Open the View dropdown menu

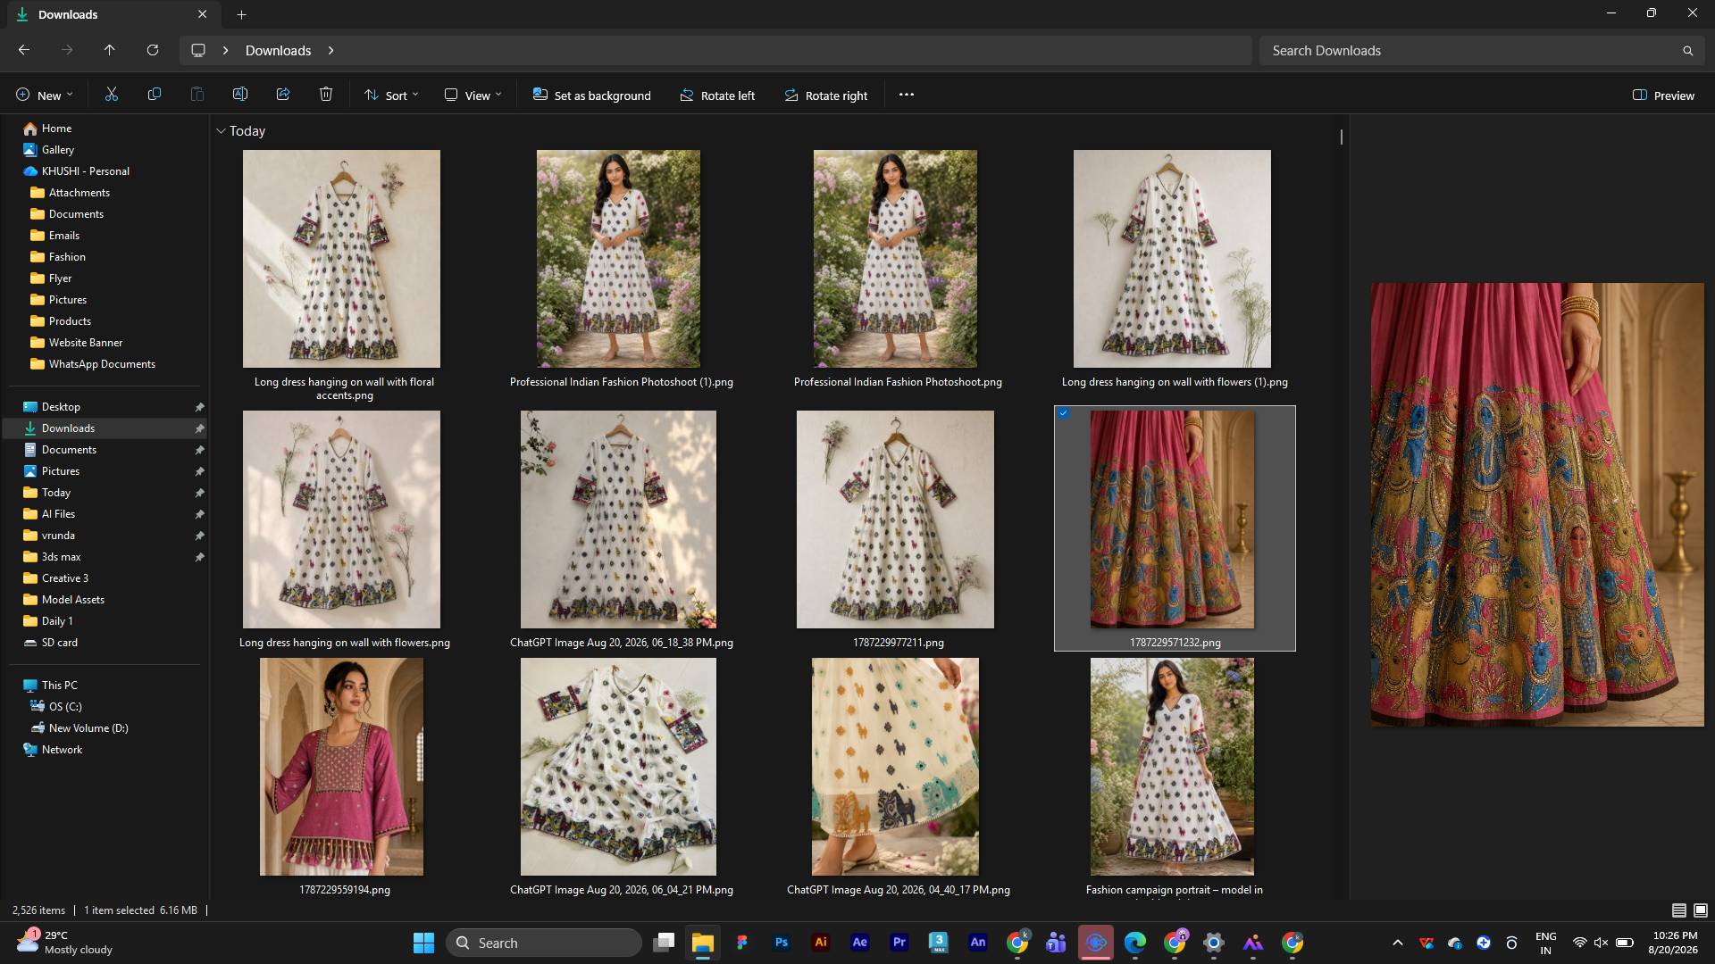pos(473,96)
